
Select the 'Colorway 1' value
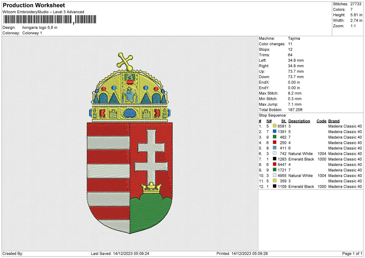point(32,33)
